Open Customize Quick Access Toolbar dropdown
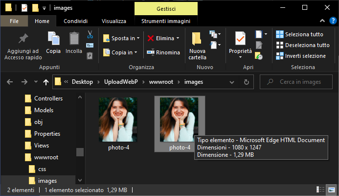 click(x=45, y=8)
